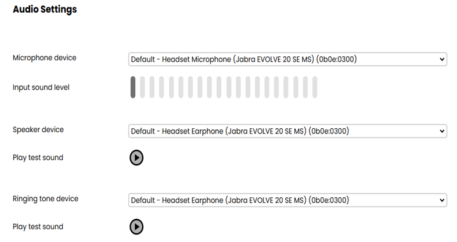This screenshot has height=242, width=457.
Task: Click the last bar of input sound meter
Action: tap(315, 87)
